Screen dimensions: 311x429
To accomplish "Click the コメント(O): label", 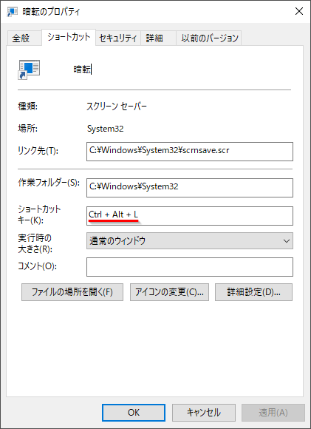I will 37,266.
